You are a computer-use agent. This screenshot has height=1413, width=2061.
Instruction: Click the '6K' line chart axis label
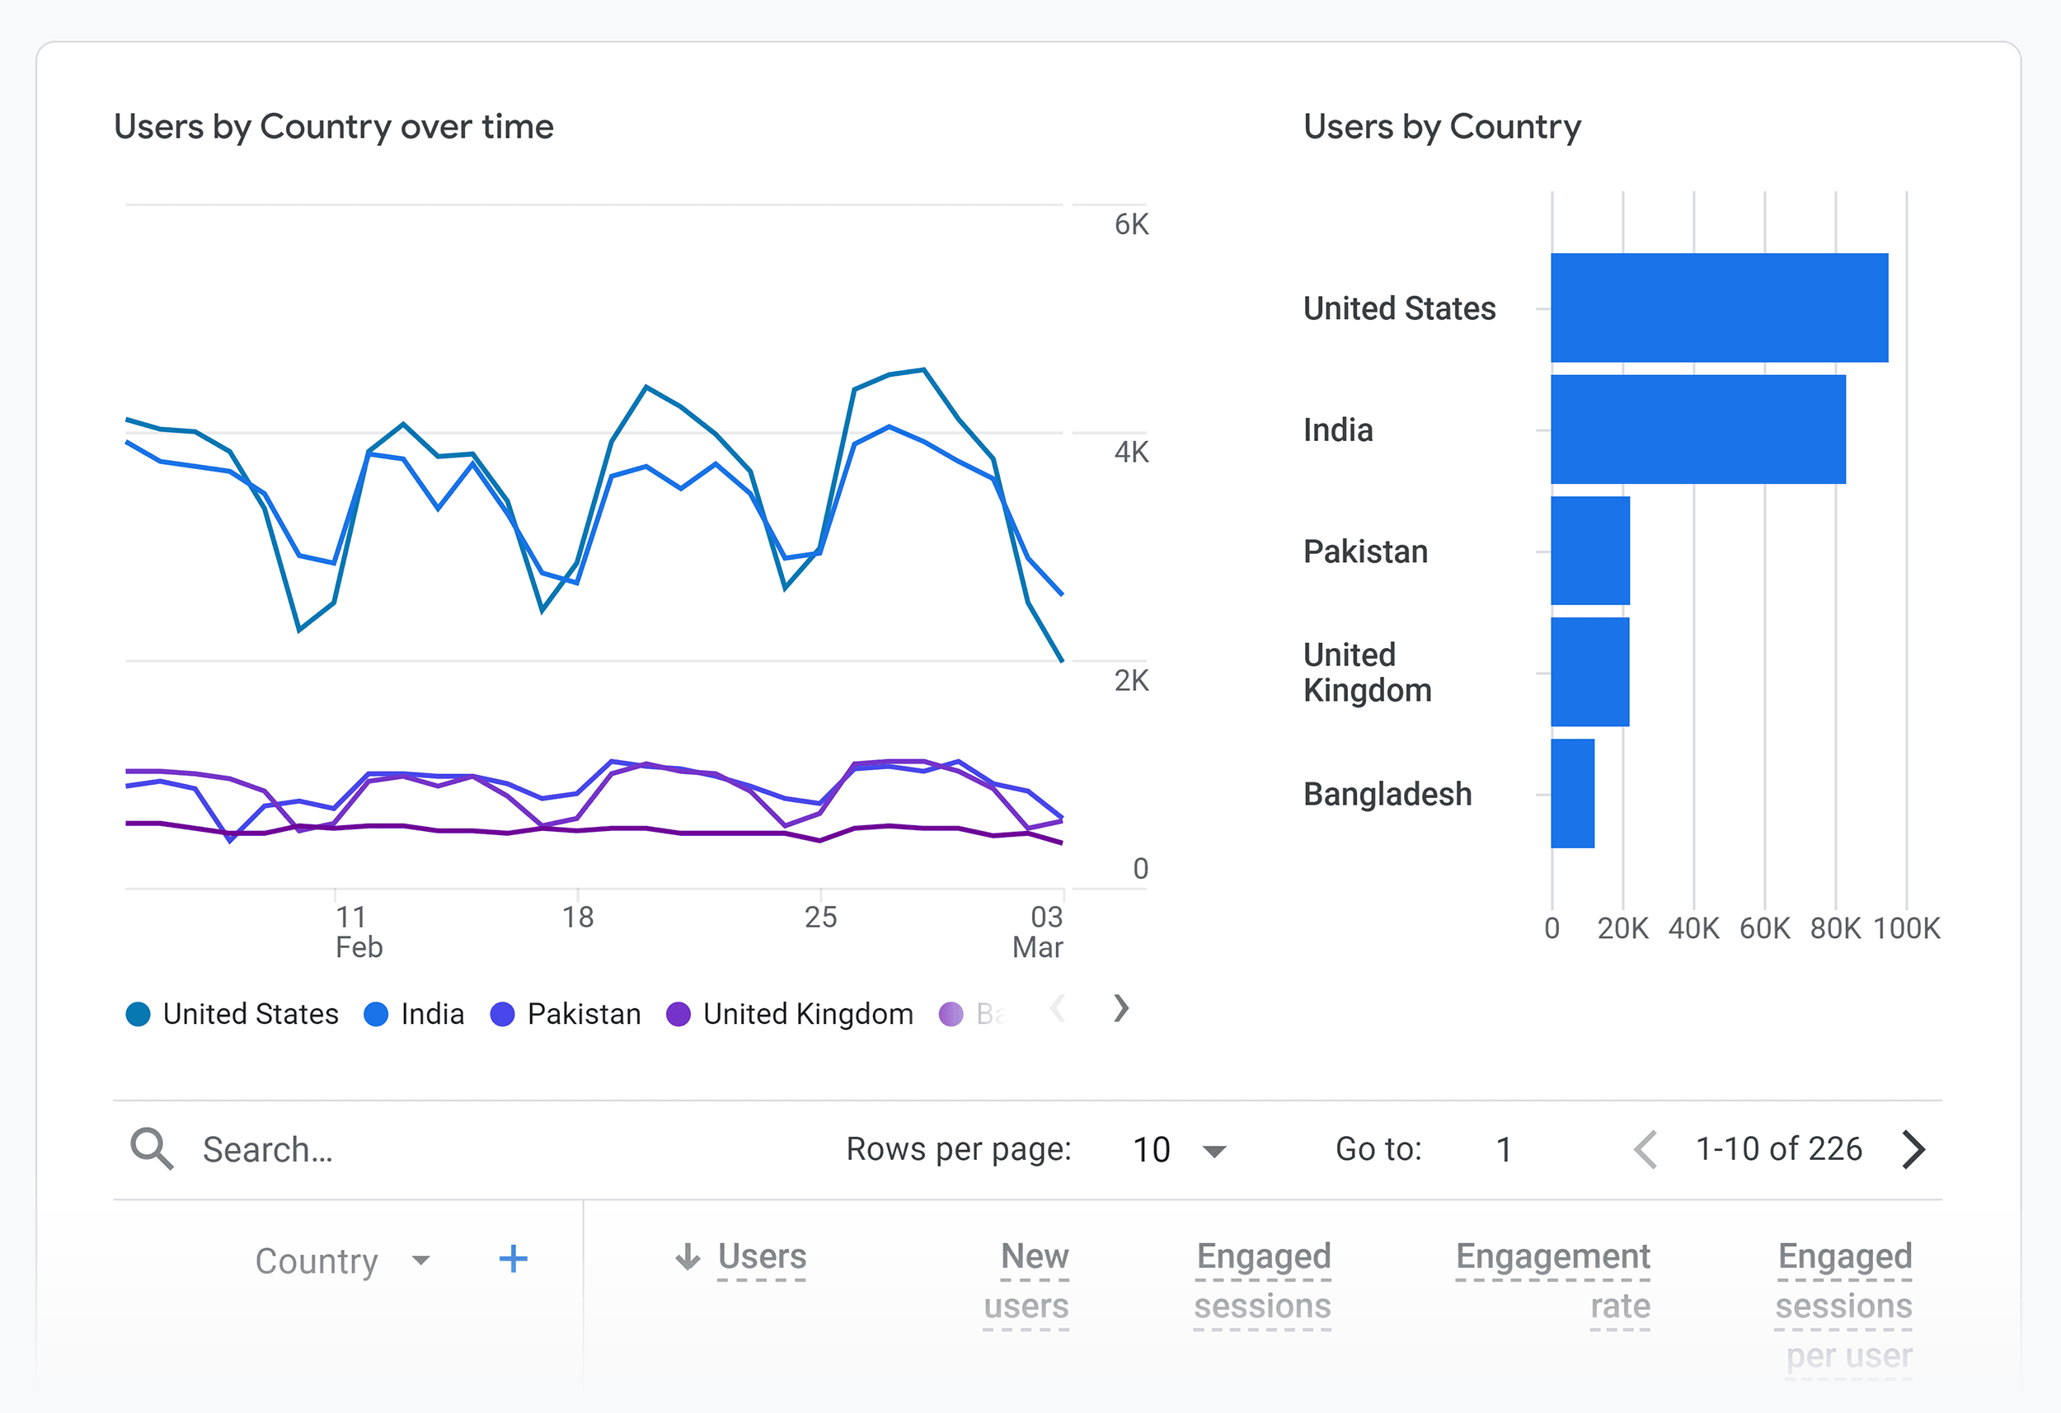coord(1132,224)
